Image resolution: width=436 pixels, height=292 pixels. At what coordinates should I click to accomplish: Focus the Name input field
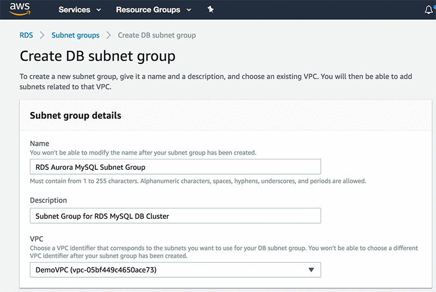(x=175, y=167)
